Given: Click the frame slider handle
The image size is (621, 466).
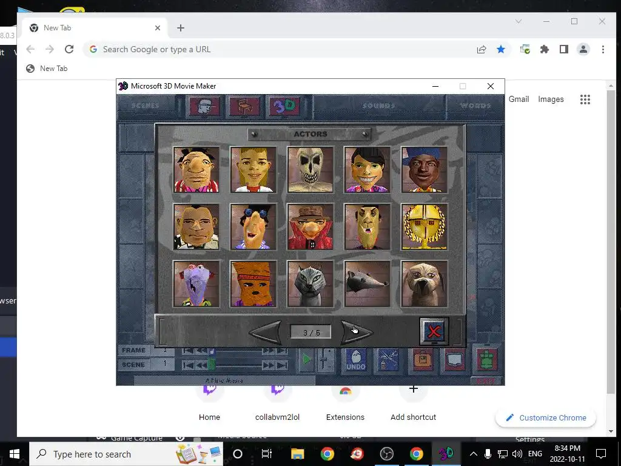Looking at the screenshot, I should coord(212,351).
